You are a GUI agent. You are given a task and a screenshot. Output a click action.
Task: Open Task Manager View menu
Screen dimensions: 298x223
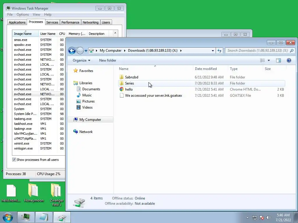click(36, 15)
